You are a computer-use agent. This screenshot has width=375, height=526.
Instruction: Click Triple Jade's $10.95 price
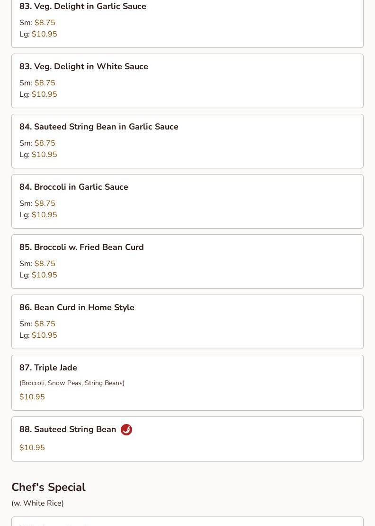(32, 397)
